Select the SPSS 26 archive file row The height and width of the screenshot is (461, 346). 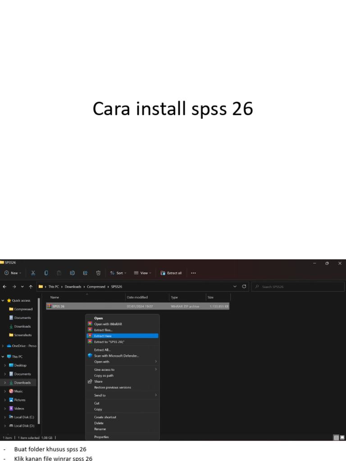coord(138,306)
